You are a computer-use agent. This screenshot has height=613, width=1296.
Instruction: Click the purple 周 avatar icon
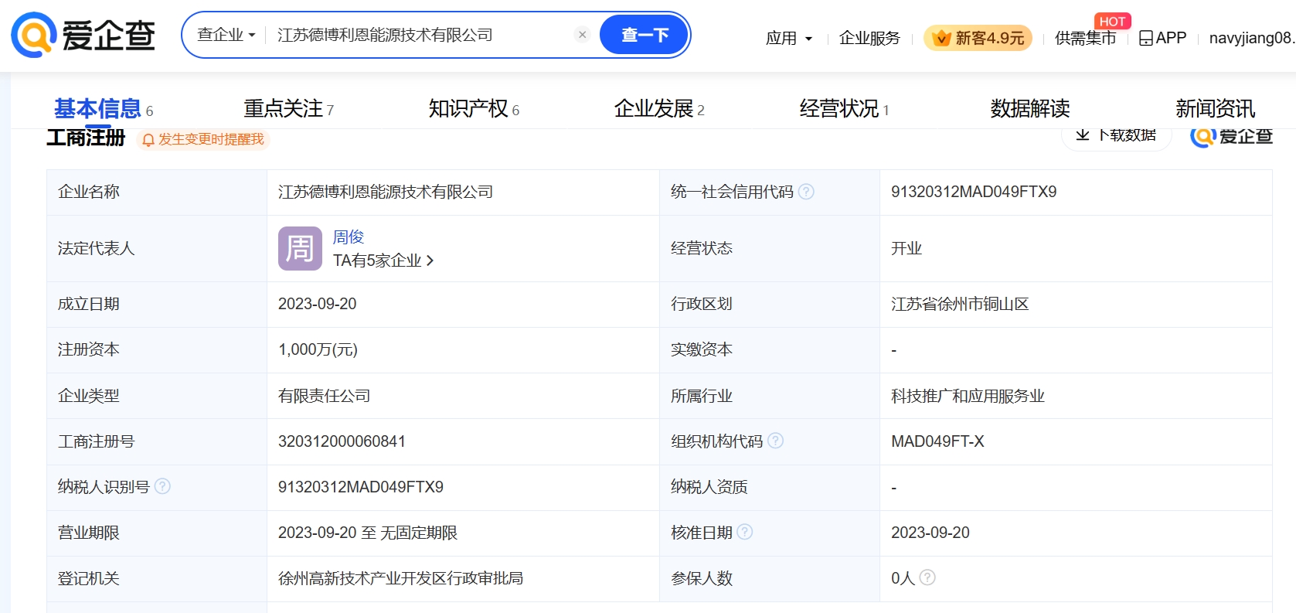click(300, 248)
